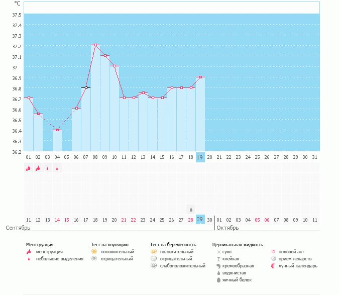Click the лунный календарь moon icon
This screenshot has height=295, width=339.
[x=273, y=265]
